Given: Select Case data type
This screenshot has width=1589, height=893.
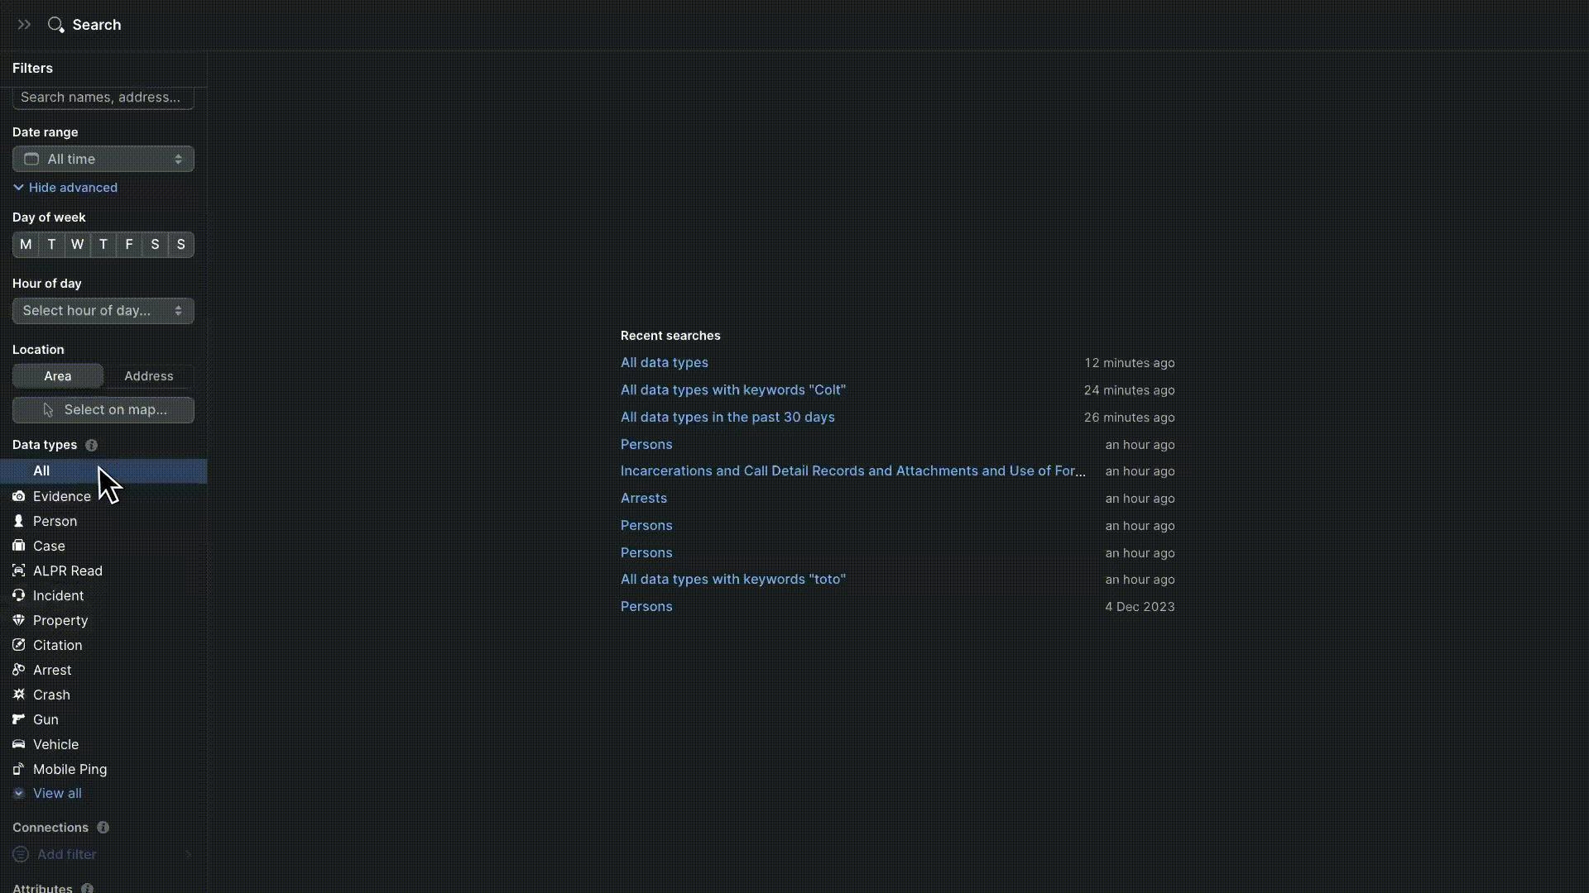Looking at the screenshot, I should point(103,546).
